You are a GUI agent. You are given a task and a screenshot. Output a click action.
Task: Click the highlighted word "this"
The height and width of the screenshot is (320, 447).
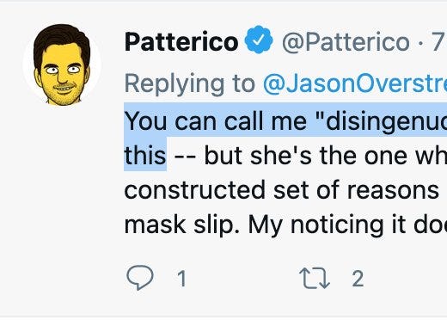coord(145,155)
